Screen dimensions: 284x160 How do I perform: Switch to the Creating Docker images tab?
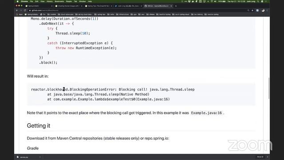pyautogui.click(x=68, y=6)
